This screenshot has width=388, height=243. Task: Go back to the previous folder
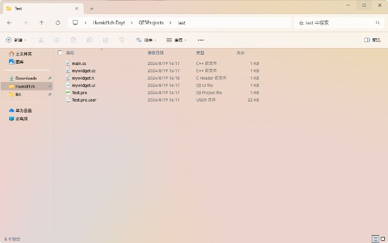[9, 22]
